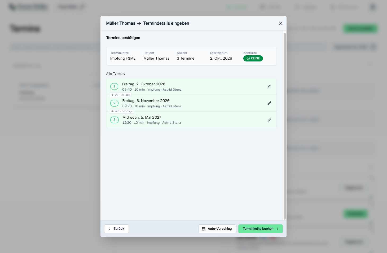Click the Mittwoch, 5. Mai 2027 date text
This screenshot has width=387, height=253.
(x=142, y=117)
